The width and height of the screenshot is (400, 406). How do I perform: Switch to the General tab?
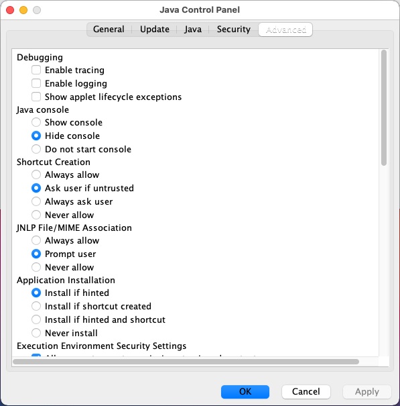(109, 30)
